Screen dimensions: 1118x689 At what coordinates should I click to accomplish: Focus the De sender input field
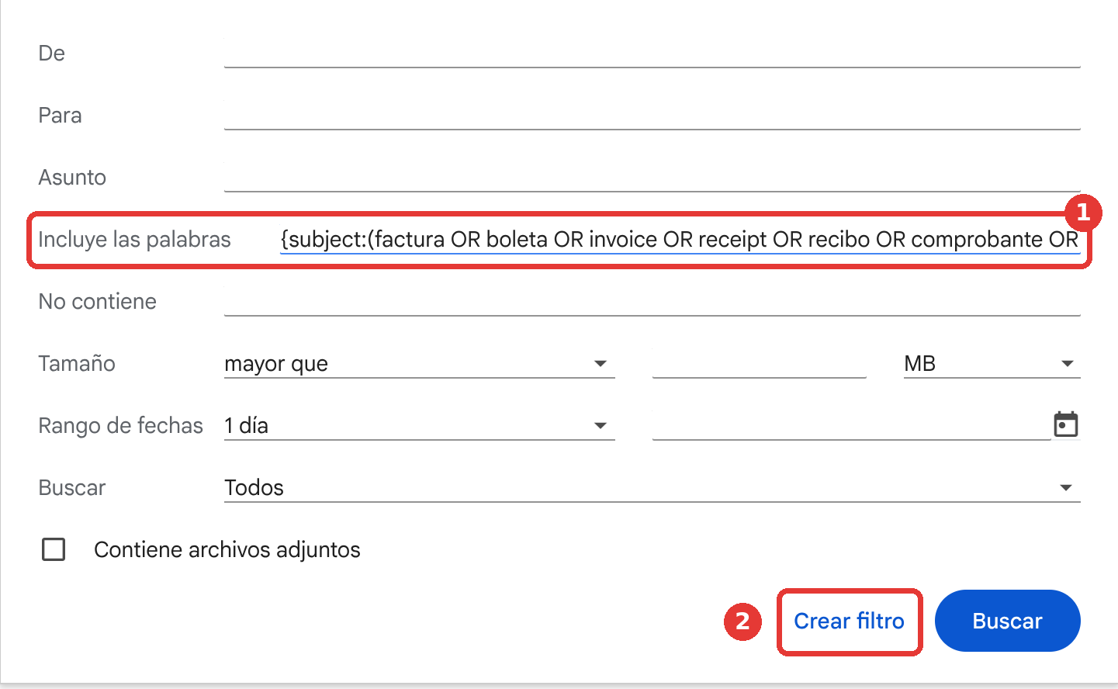click(652, 53)
